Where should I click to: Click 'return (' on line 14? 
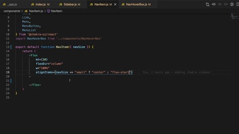click(x=29, y=51)
